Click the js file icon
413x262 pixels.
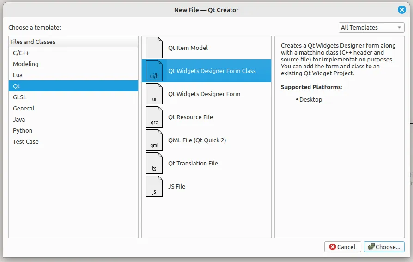154,186
